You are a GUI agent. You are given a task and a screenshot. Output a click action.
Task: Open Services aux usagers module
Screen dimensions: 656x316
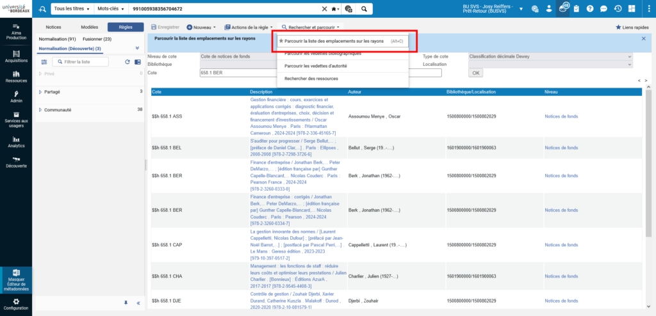tap(16, 120)
